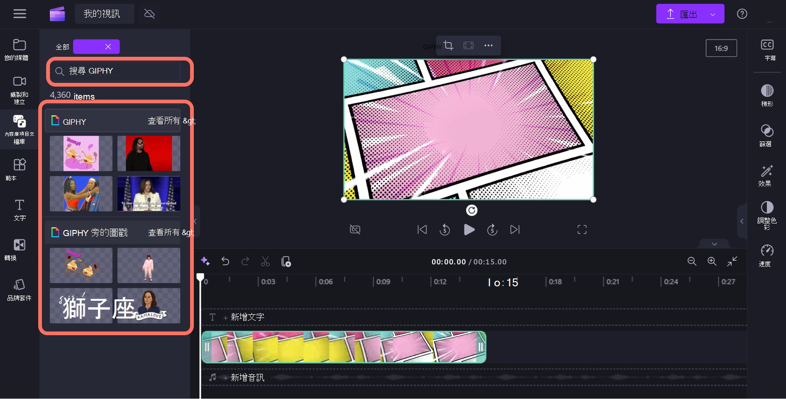The image size is (786, 399).
Task: Forward five seconds
Action: coord(492,229)
